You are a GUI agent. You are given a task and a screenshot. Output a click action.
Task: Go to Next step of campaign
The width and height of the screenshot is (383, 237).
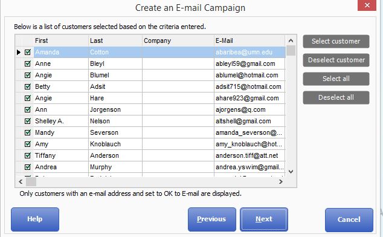pos(264,219)
